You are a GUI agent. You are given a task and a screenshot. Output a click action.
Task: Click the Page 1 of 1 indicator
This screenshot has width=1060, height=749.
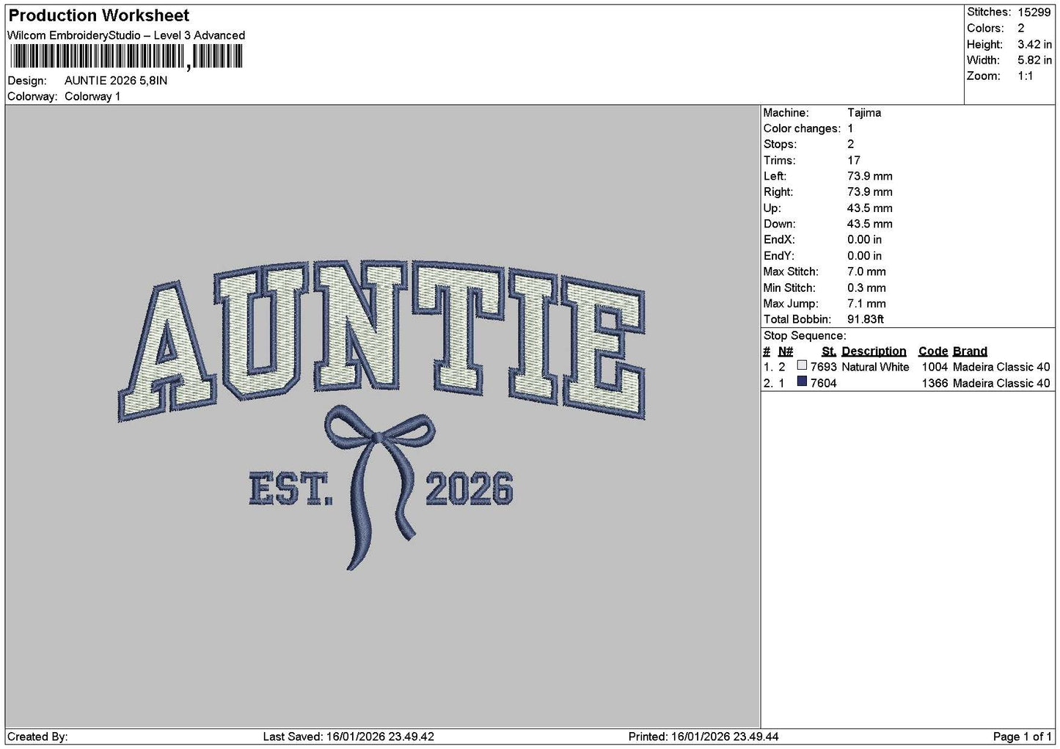tap(1022, 737)
